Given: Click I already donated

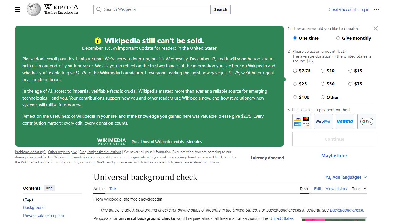Looking at the screenshot, I should [x=267, y=158].
